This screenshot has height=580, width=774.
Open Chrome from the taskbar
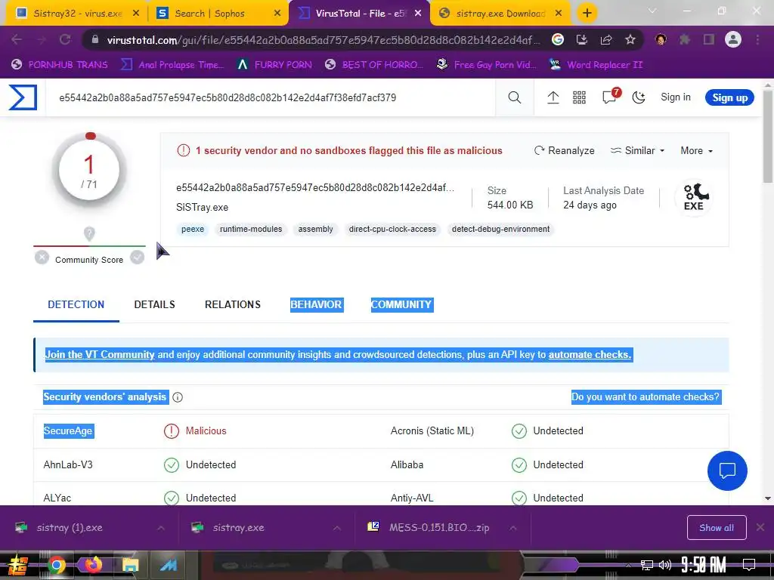pyautogui.click(x=57, y=565)
